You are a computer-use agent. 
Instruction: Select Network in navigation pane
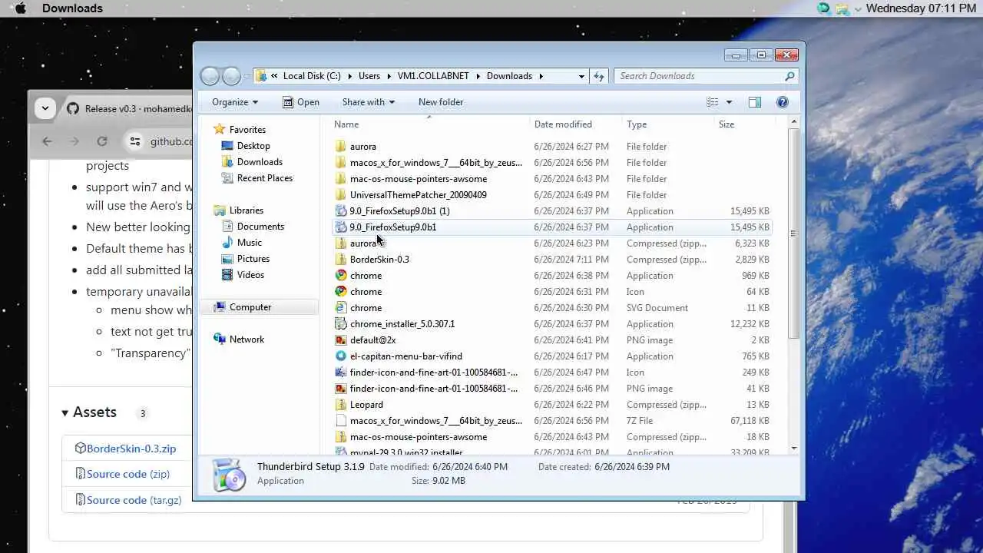tap(247, 339)
